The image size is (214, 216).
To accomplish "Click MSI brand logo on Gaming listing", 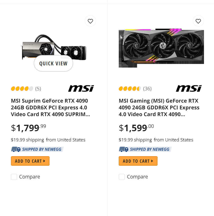I will (x=189, y=88).
